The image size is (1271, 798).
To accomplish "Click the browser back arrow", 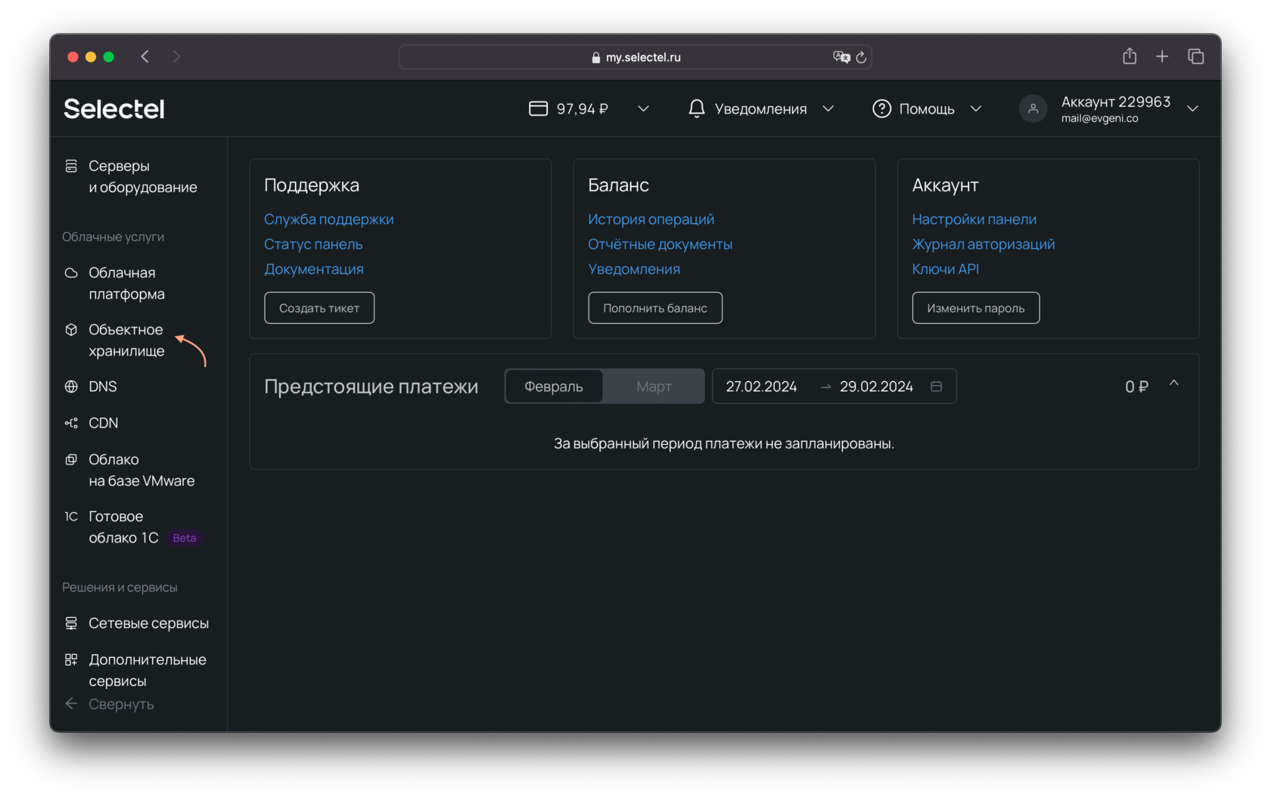I will 145,57.
